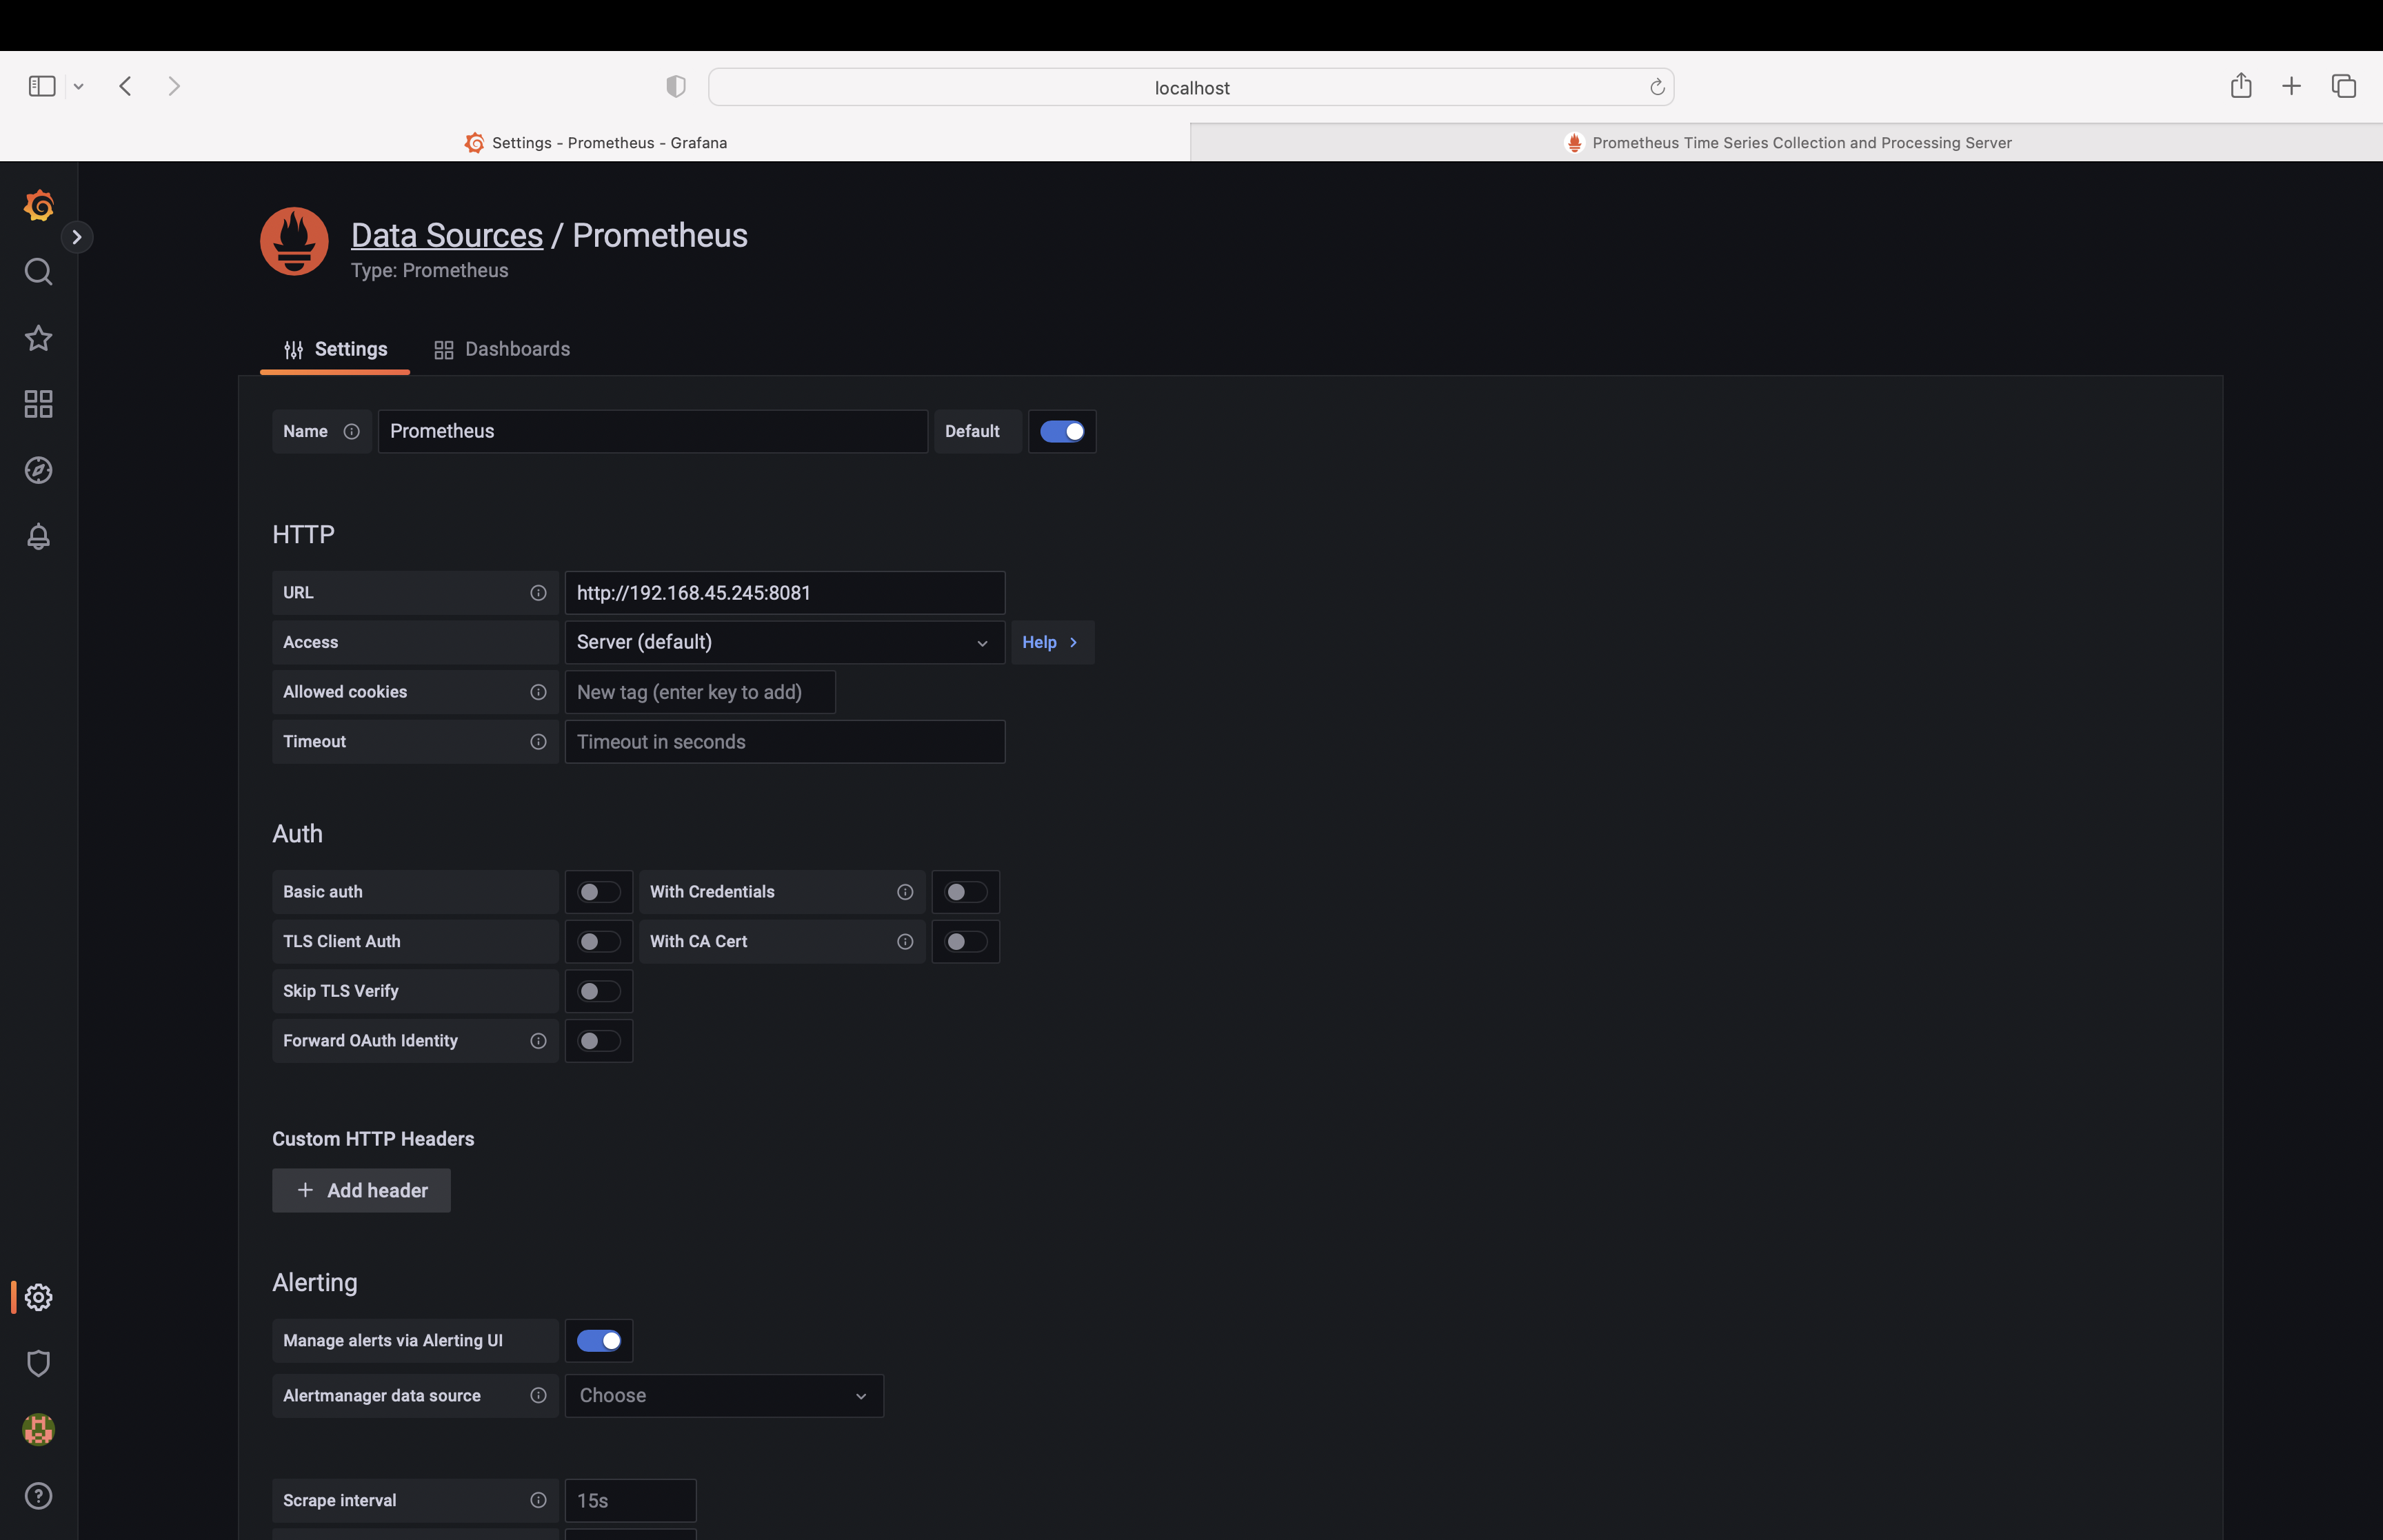Switch to the Dashboards tab
The height and width of the screenshot is (1540, 2383).
pos(502,349)
